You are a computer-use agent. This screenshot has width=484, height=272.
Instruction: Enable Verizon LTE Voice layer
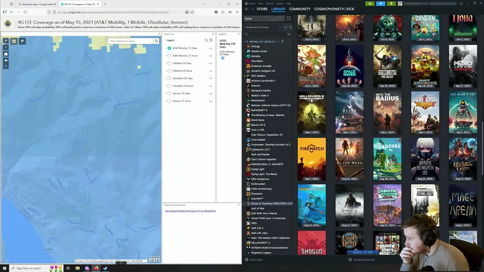[169, 101]
